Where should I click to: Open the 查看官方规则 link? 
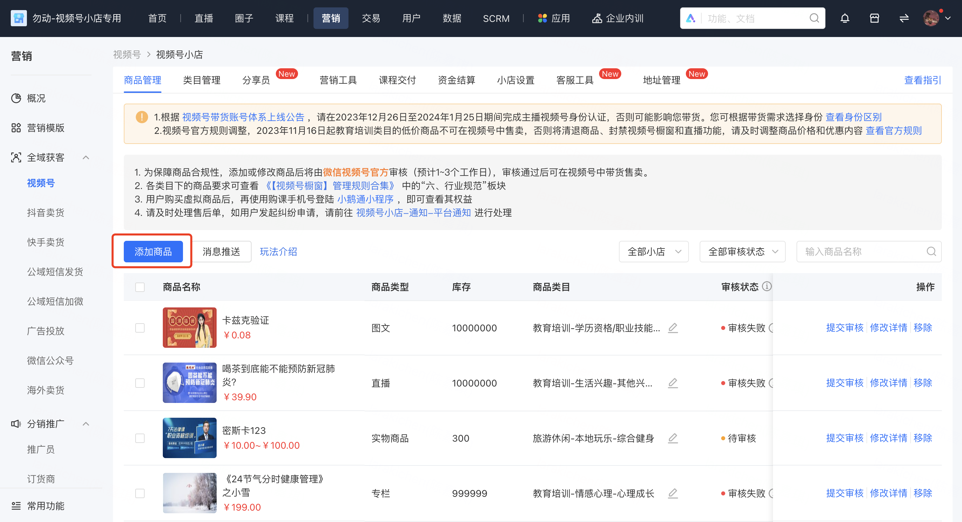[x=894, y=130]
